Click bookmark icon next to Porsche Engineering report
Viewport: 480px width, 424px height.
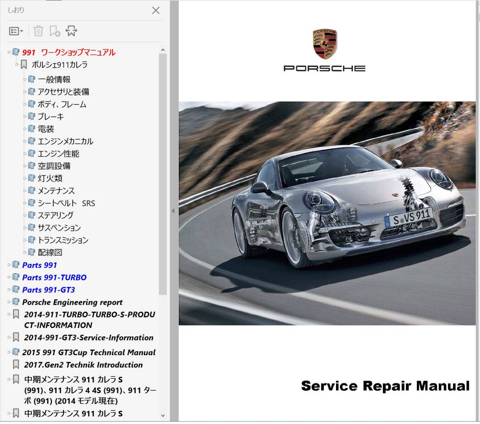(x=16, y=302)
